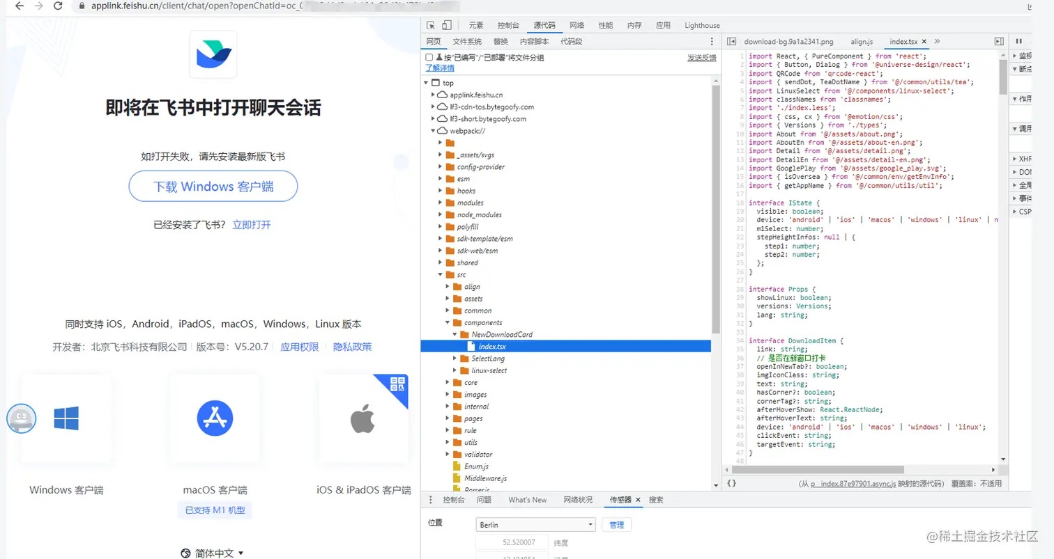
Task: Toggle the file navigator sidebar icon
Action: [731, 42]
